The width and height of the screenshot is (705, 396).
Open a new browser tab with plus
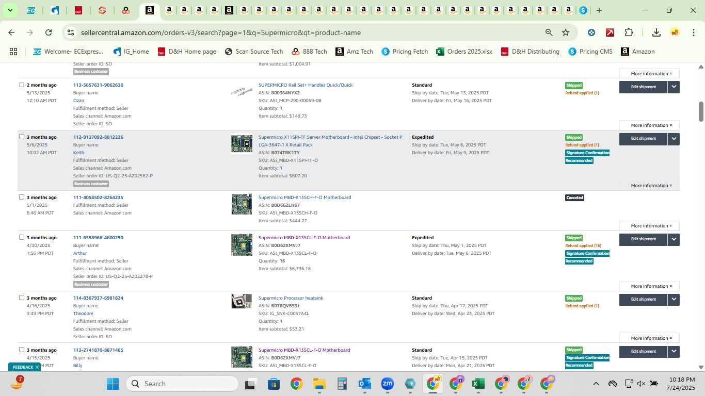(x=599, y=10)
